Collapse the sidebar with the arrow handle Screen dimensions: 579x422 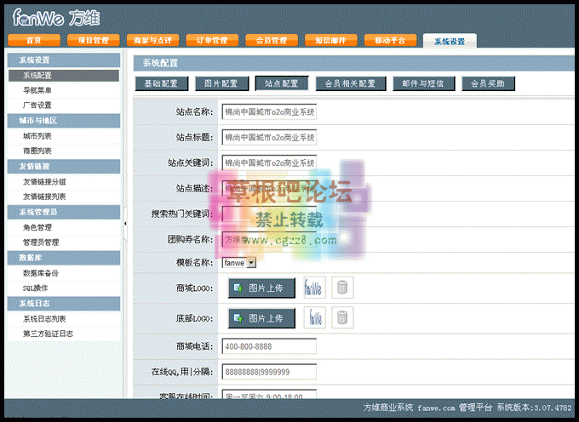point(125,224)
